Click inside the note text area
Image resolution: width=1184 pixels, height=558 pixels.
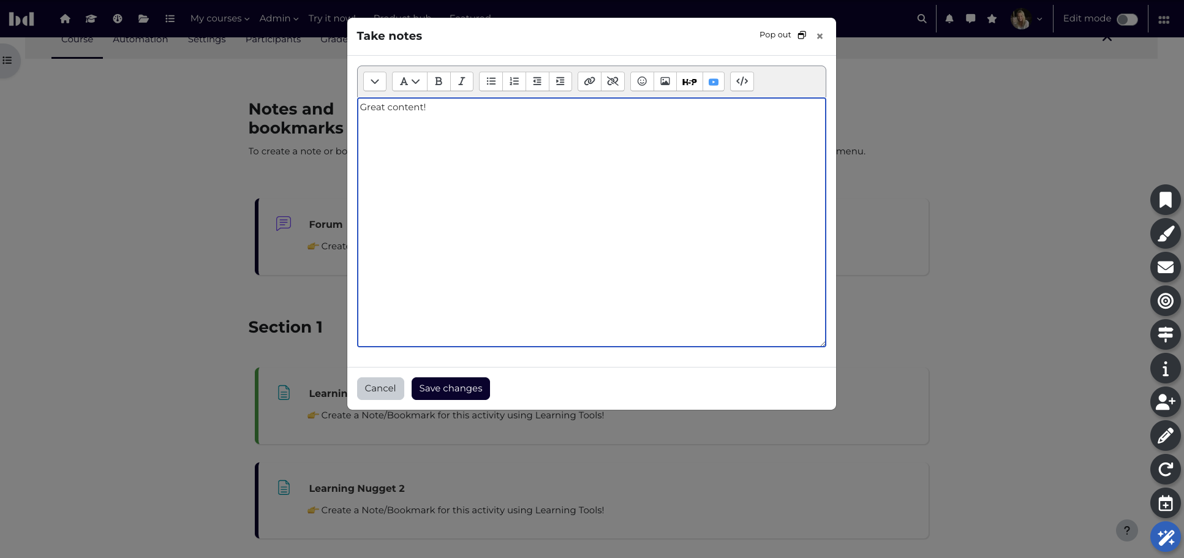(592, 222)
